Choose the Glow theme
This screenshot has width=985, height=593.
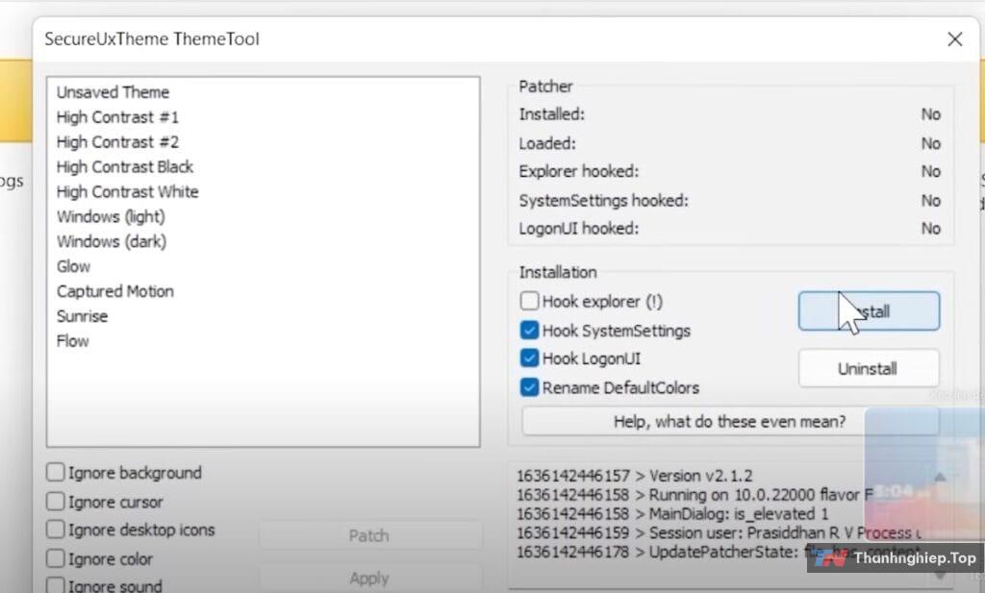pyautogui.click(x=73, y=266)
